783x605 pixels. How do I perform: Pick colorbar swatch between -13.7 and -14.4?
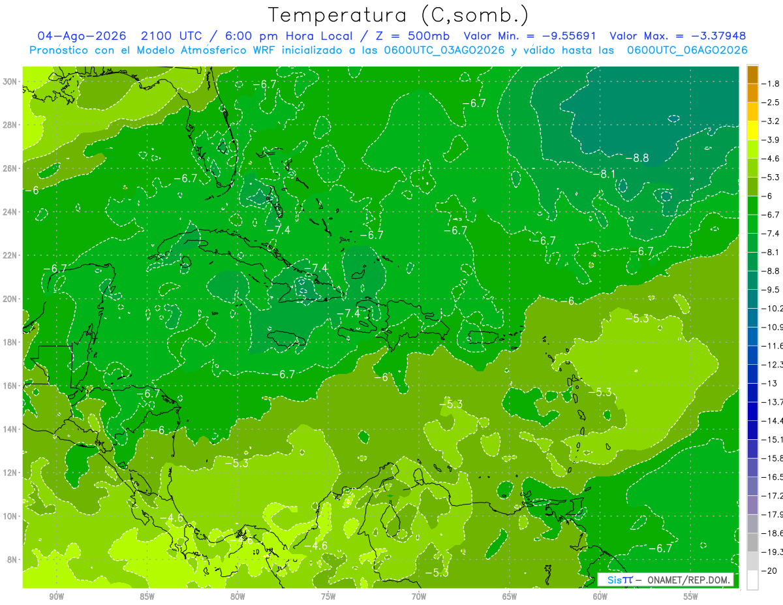click(752, 411)
